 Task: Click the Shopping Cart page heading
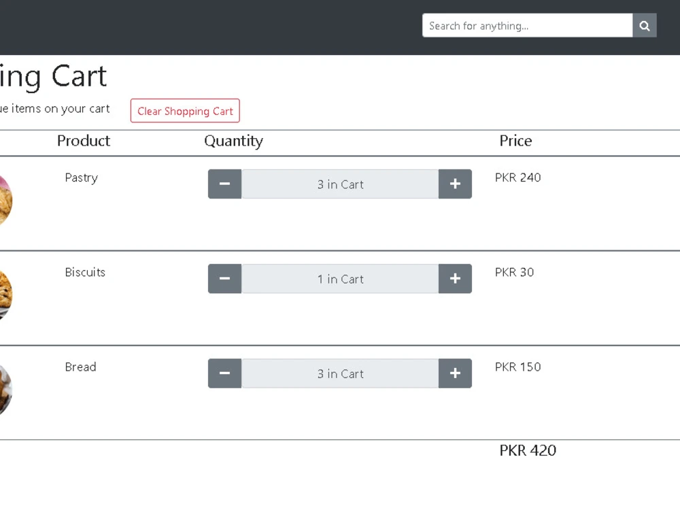53,77
